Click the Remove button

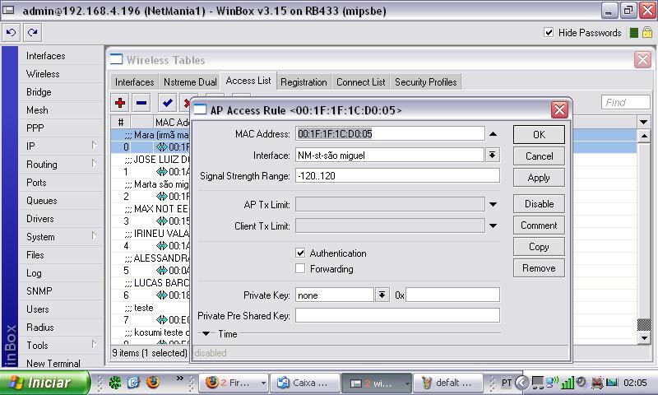(539, 268)
